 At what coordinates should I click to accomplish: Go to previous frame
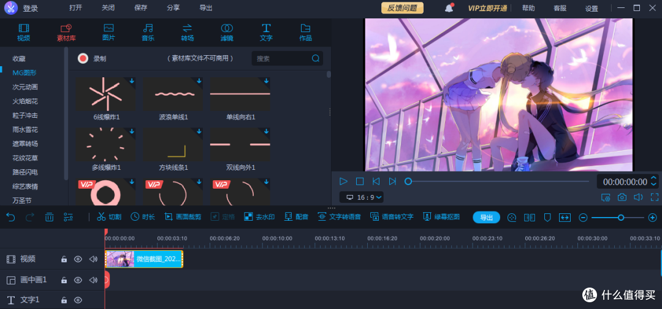click(x=376, y=181)
